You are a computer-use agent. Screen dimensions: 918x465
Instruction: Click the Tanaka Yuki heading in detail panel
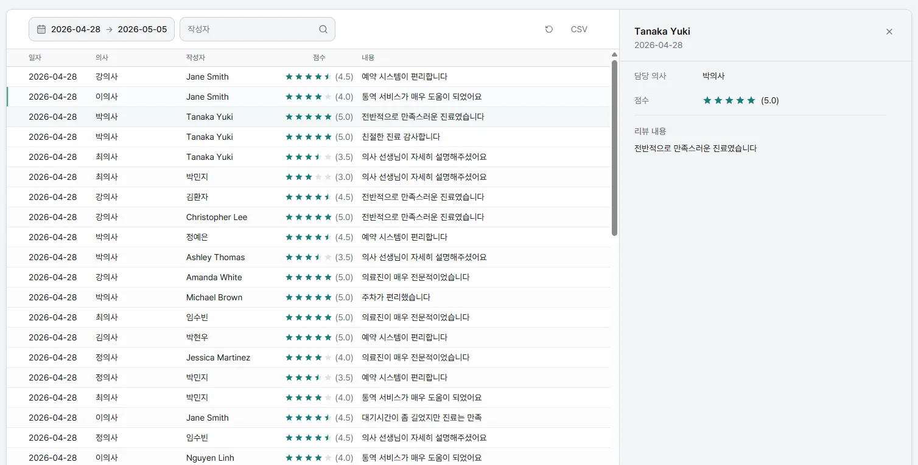coord(662,32)
